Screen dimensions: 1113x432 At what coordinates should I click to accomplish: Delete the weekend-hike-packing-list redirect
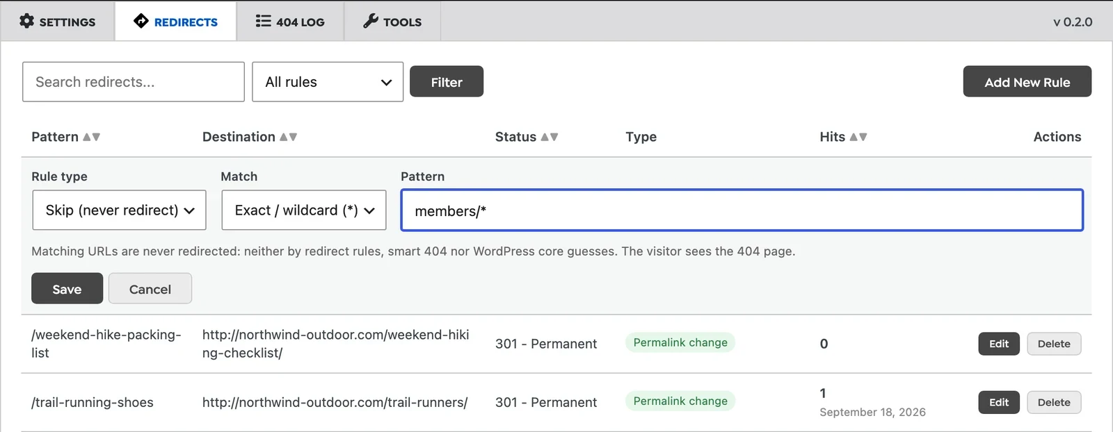point(1054,344)
